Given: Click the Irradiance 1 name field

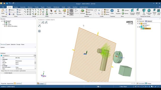Looking at the screenshot, I should coord(18,55).
